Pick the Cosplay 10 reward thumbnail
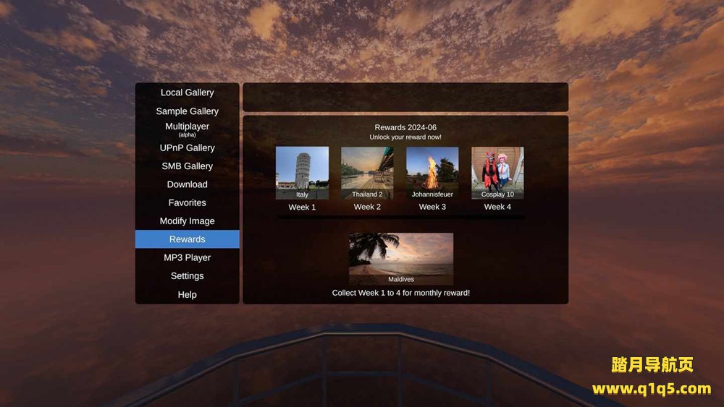724x407 pixels. click(497, 173)
